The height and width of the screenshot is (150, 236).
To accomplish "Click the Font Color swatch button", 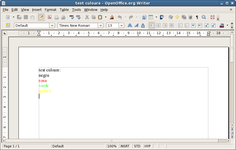I will click(222, 25).
